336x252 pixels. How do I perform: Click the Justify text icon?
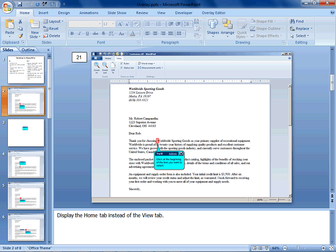pos(171,34)
